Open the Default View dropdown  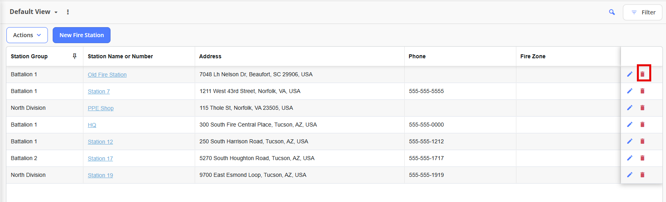click(x=34, y=12)
